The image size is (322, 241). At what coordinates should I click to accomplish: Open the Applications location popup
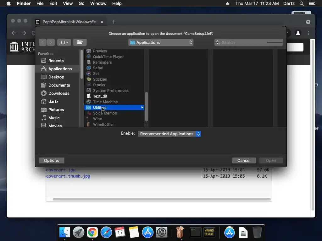pyautogui.click(x=161, y=42)
